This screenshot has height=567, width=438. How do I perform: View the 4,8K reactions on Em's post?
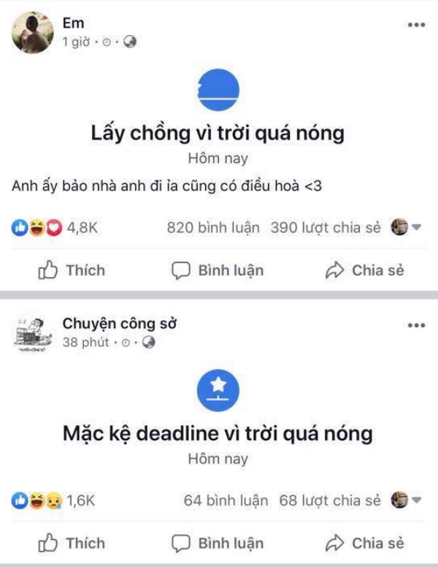click(55, 228)
